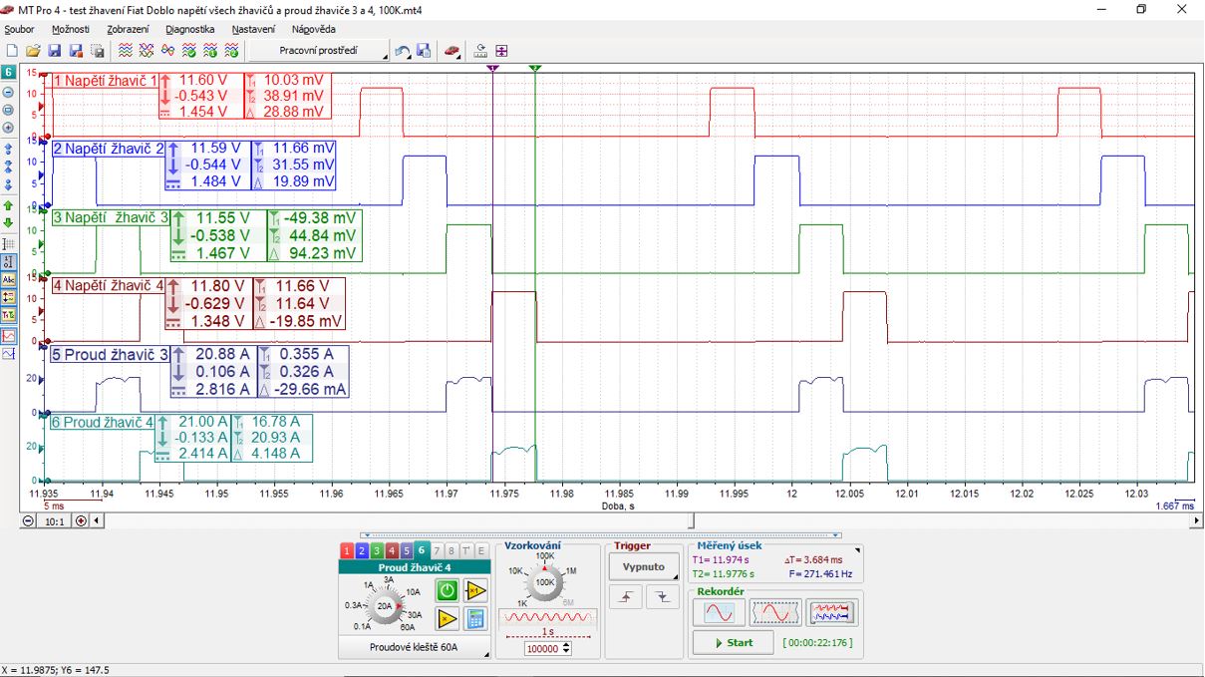Switch to channel 4 tab
The image size is (1205, 677).
[x=392, y=550]
